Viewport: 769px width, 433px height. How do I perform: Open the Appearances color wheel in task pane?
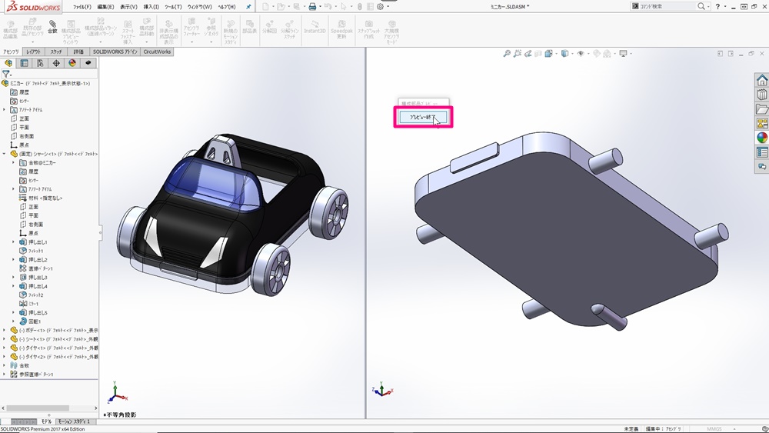pos(761,138)
